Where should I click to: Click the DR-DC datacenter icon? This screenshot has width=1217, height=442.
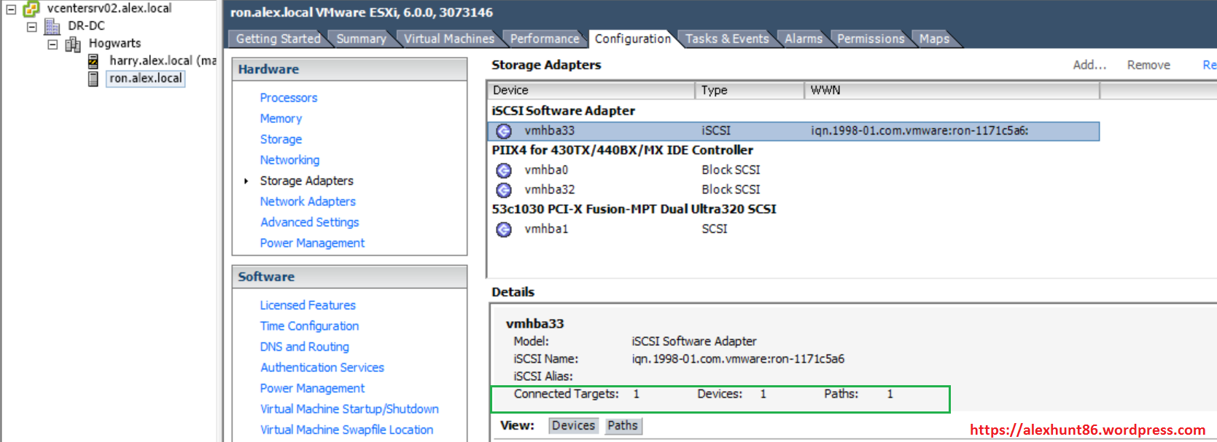click(x=52, y=26)
